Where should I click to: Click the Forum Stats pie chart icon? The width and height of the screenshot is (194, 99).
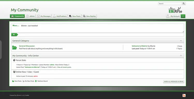(x=14, y=60)
